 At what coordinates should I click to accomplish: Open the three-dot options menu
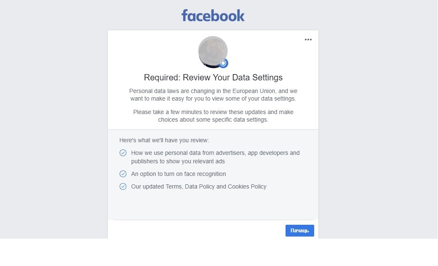308,40
